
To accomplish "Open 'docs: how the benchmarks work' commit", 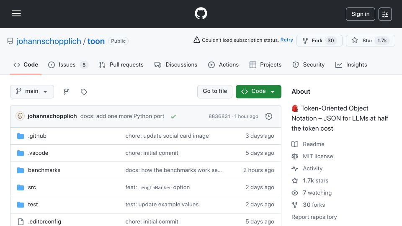I will pyautogui.click(x=173, y=170).
